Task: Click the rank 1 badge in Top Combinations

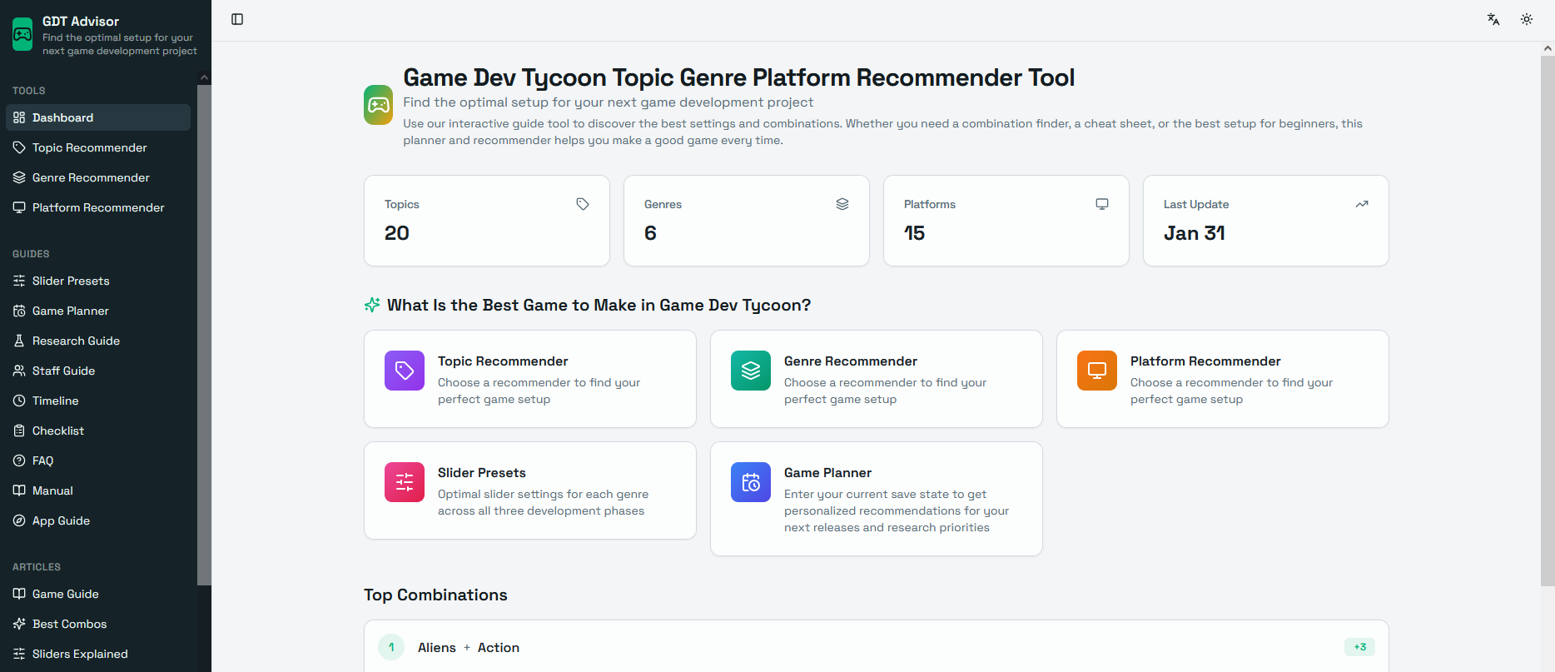Action: [x=391, y=647]
